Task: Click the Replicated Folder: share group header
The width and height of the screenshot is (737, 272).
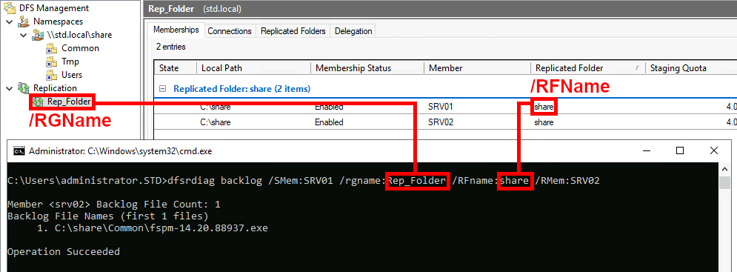Action: (241, 88)
